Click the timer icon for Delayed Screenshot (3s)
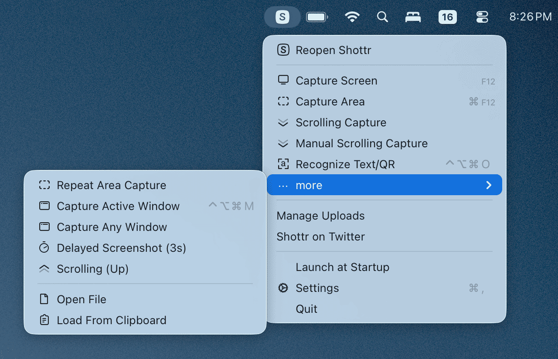This screenshot has width=558, height=359. [44, 247]
